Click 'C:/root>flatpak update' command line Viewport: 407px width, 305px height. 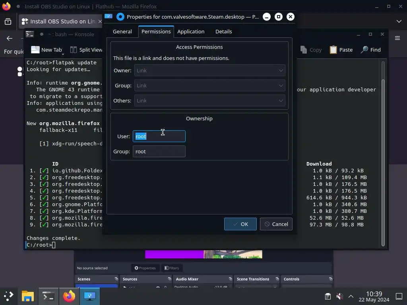[62, 62]
